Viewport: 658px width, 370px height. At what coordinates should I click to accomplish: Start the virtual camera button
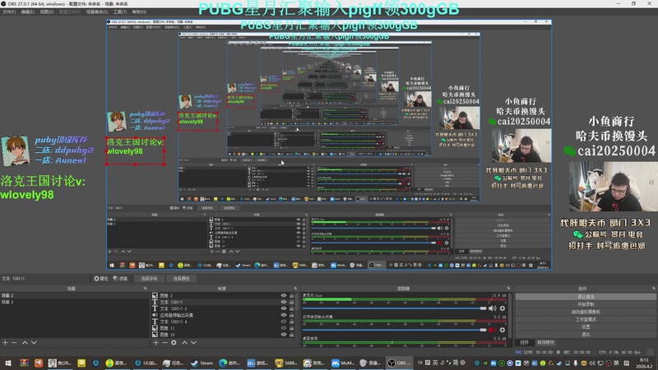[586, 312]
